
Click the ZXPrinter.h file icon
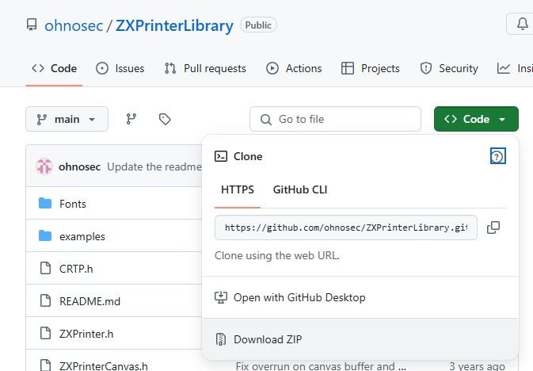[x=45, y=333]
